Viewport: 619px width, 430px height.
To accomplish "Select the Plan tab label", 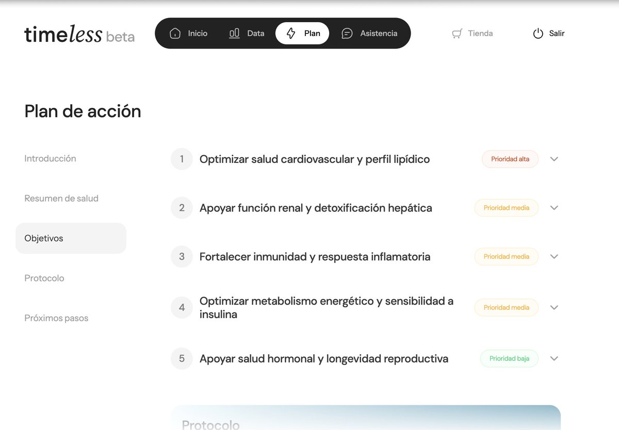I will (x=312, y=34).
